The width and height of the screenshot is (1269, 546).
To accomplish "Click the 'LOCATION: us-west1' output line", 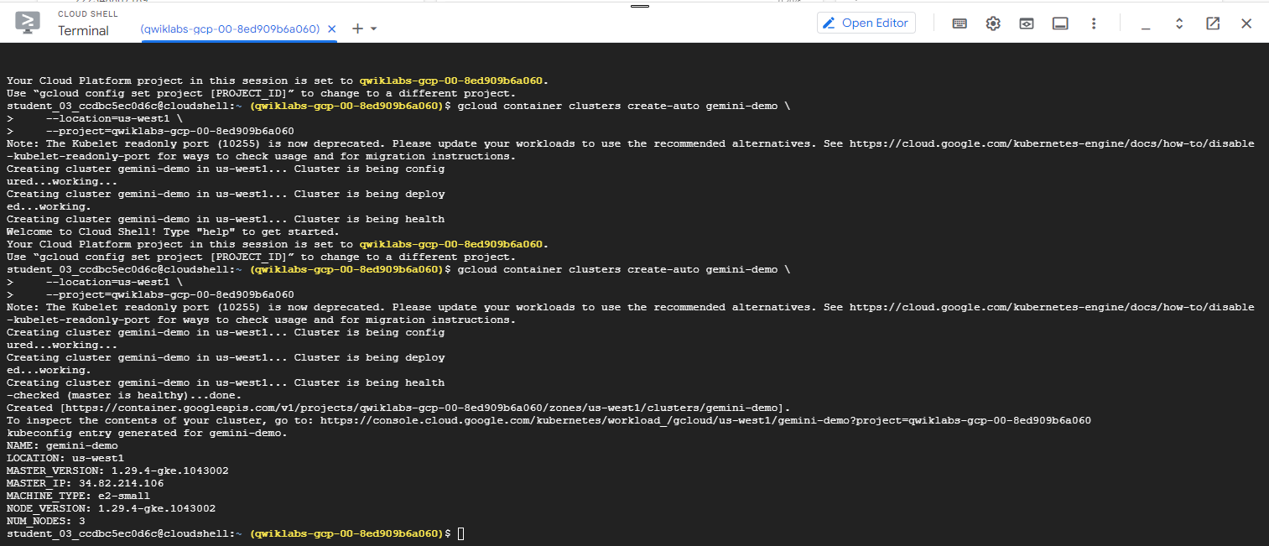I will pos(65,458).
